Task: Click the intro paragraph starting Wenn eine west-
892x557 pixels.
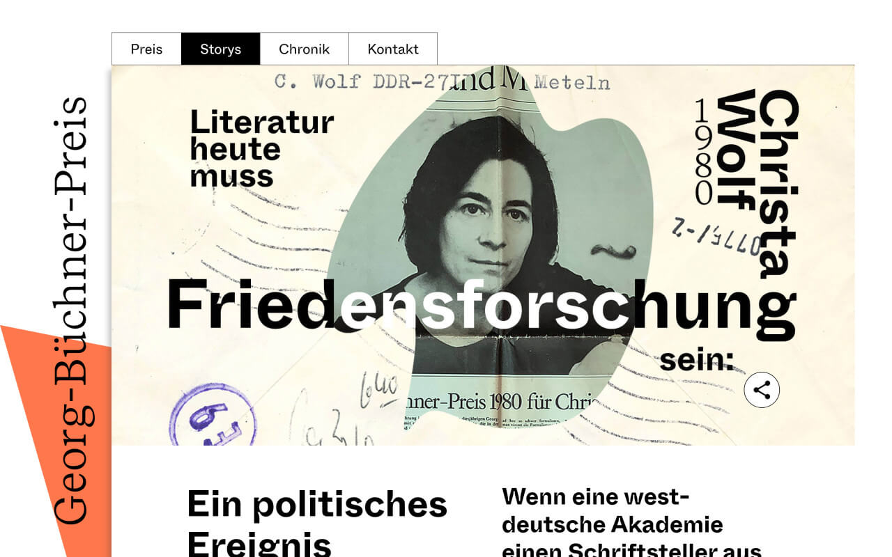Action: coord(631,522)
